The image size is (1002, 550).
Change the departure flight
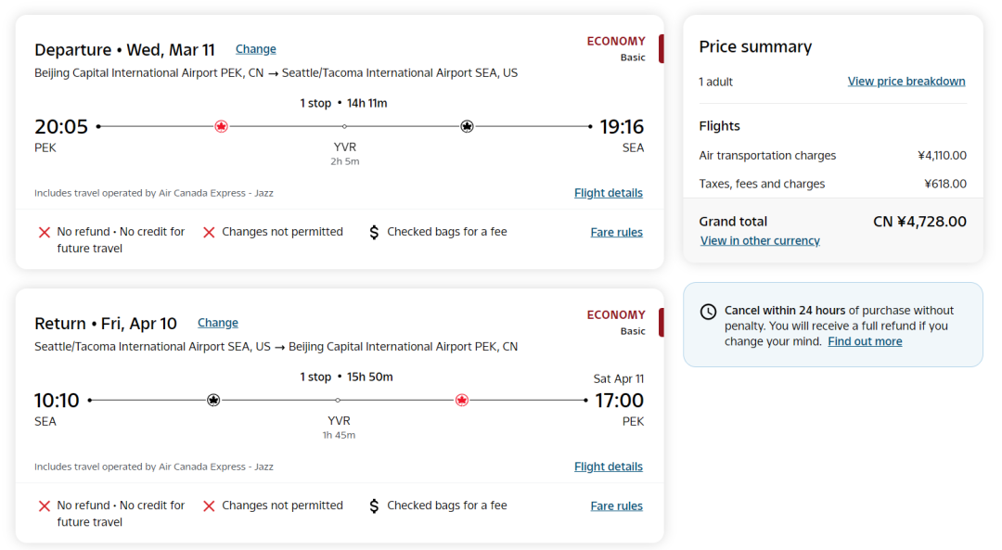(x=255, y=49)
